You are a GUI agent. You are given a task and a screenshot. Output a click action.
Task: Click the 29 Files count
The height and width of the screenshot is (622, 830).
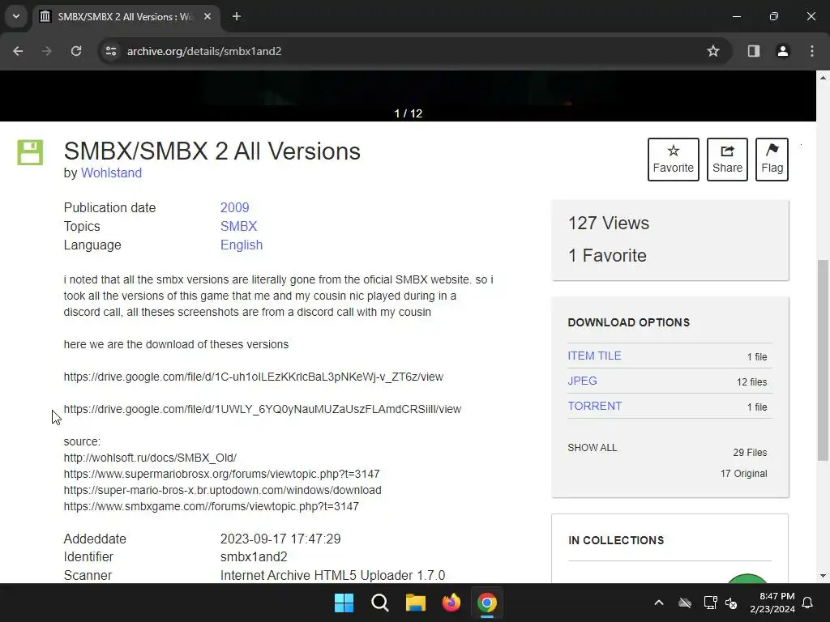coord(750,452)
